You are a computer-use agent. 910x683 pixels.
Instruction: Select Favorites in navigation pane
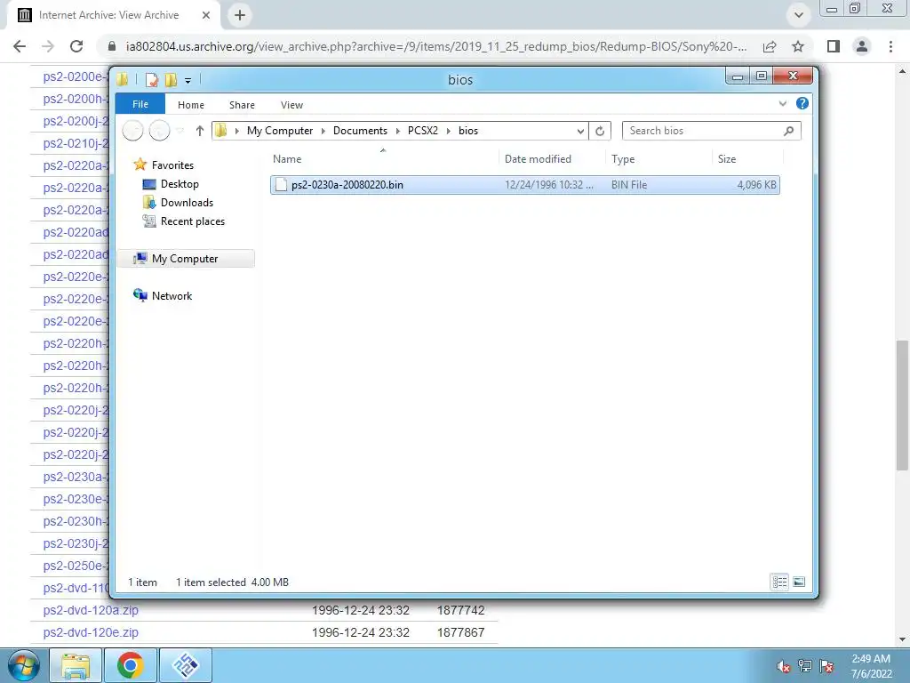[x=172, y=165]
